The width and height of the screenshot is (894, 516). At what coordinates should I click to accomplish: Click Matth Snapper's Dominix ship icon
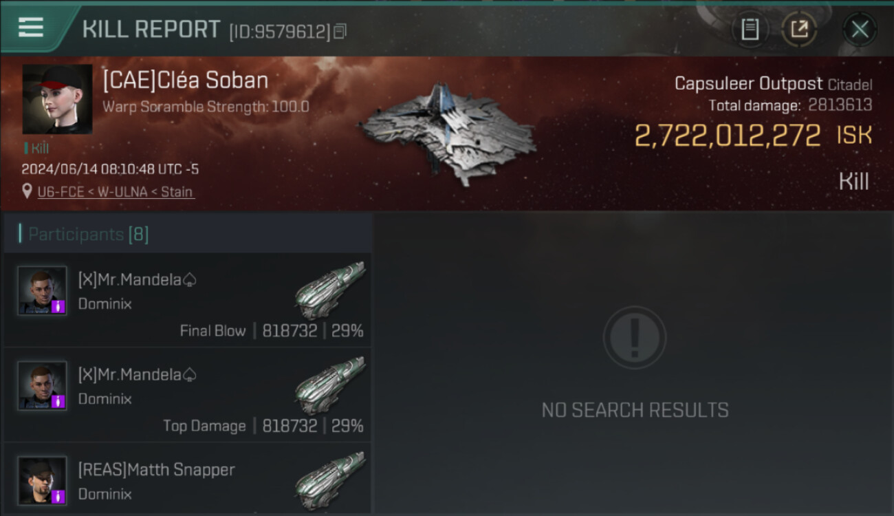330,480
